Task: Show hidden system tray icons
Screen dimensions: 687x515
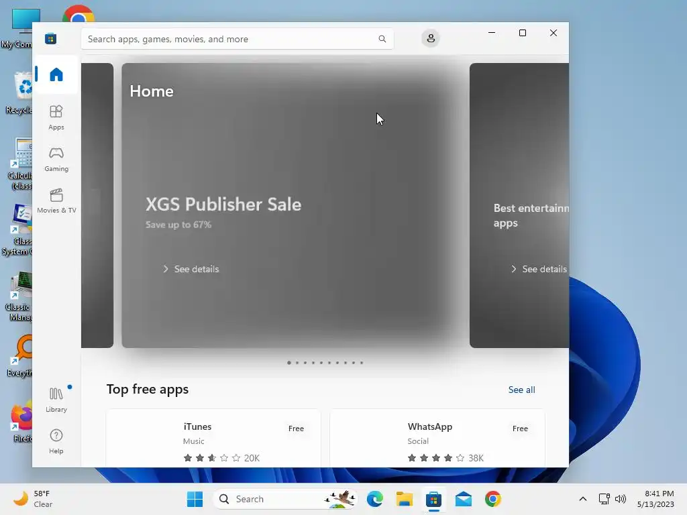Action: (x=583, y=499)
